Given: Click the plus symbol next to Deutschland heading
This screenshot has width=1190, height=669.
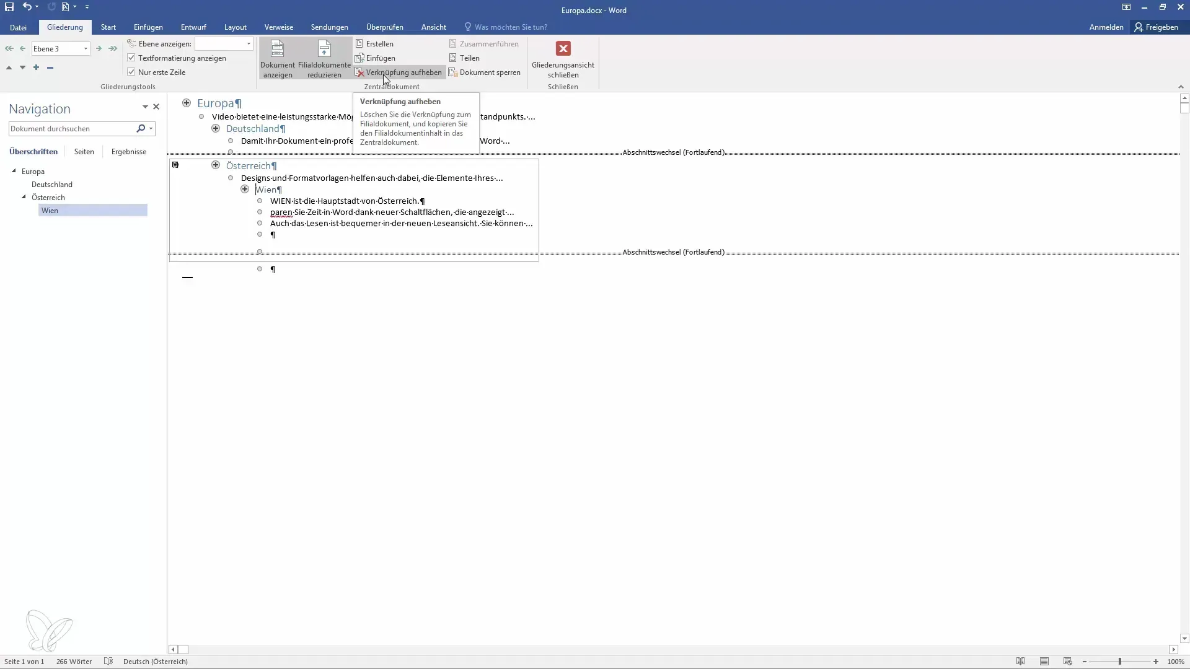Looking at the screenshot, I should (x=216, y=128).
